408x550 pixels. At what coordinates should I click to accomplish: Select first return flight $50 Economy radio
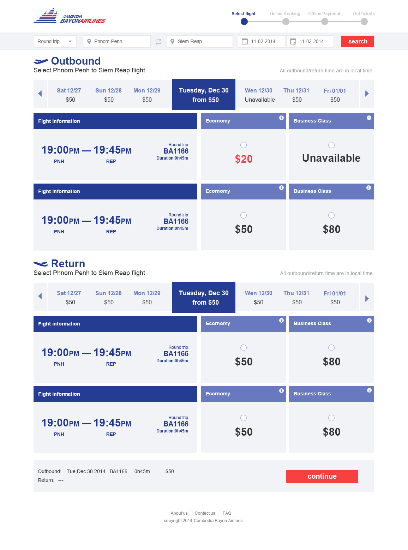click(244, 348)
